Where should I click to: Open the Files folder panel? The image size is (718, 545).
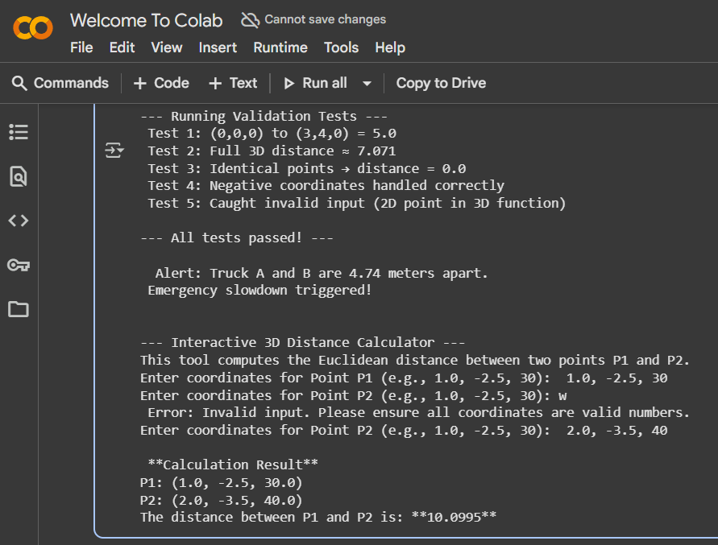coord(19,309)
